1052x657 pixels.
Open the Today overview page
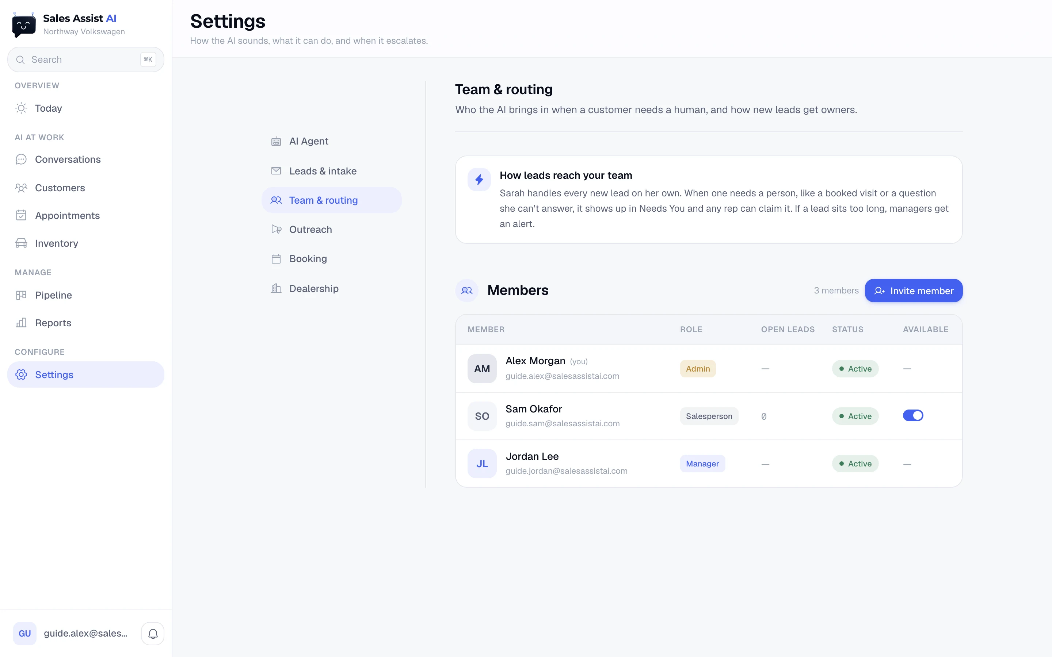(85, 108)
